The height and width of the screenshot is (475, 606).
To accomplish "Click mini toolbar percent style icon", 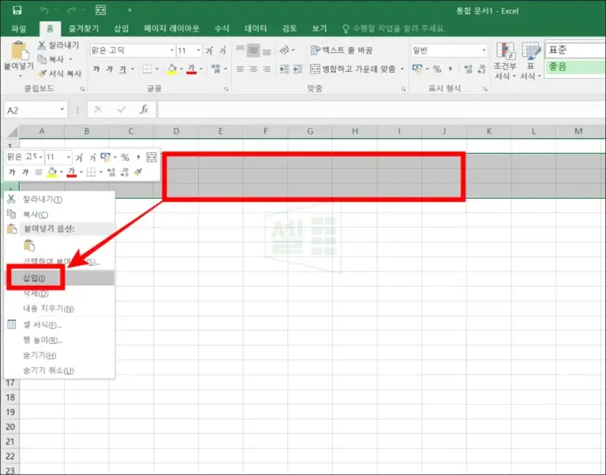I will pos(125,157).
